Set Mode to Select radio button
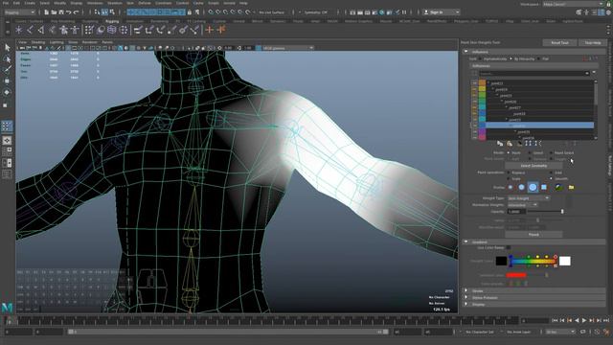 coord(530,153)
